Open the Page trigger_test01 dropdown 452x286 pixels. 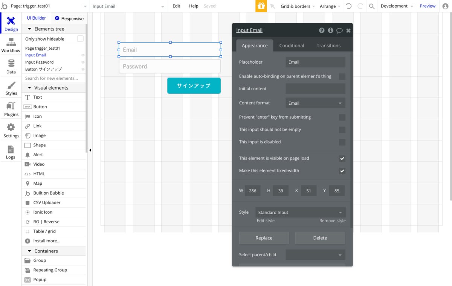click(x=48, y=6)
